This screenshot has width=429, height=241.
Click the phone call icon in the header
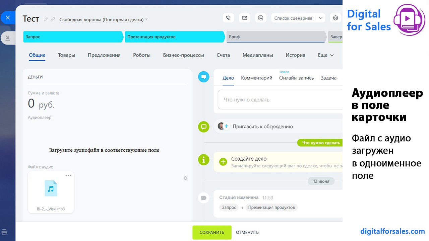228,18
